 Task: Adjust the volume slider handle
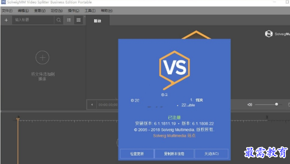[276, 105]
